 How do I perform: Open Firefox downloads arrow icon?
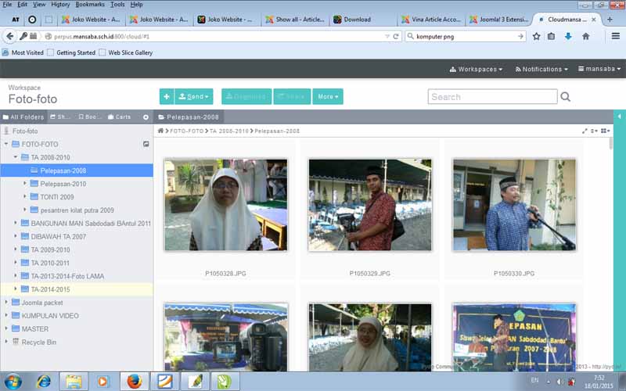568,36
